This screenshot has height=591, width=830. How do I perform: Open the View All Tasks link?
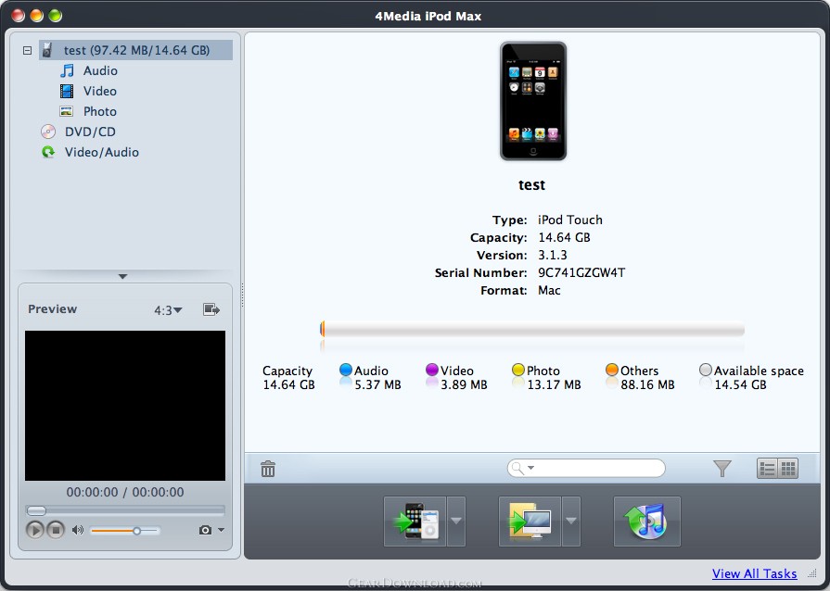(754, 573)
